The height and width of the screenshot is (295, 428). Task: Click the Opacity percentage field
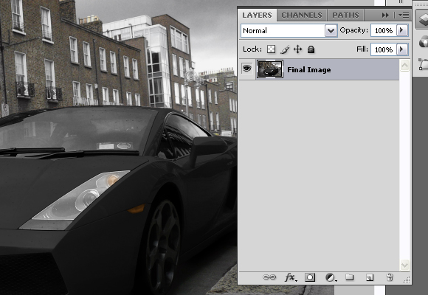384,30
